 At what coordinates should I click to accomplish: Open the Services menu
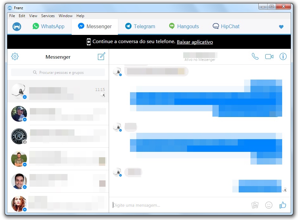coord(48,16)
